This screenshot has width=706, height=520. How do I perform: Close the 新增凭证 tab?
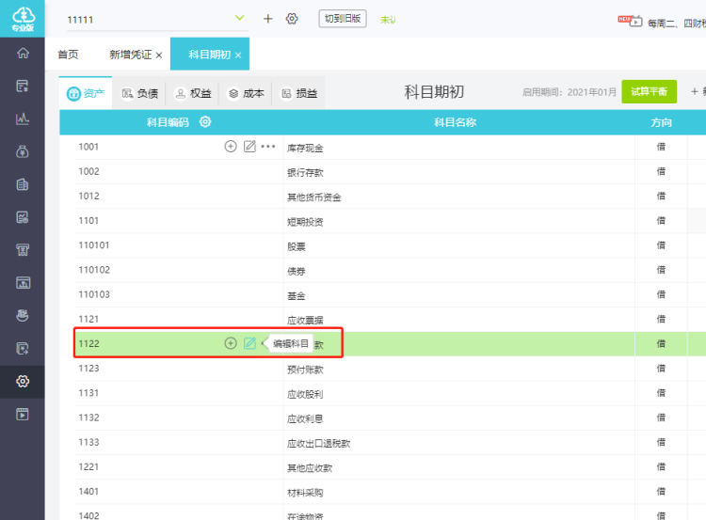pyautogui.click(x=159, y=55)
